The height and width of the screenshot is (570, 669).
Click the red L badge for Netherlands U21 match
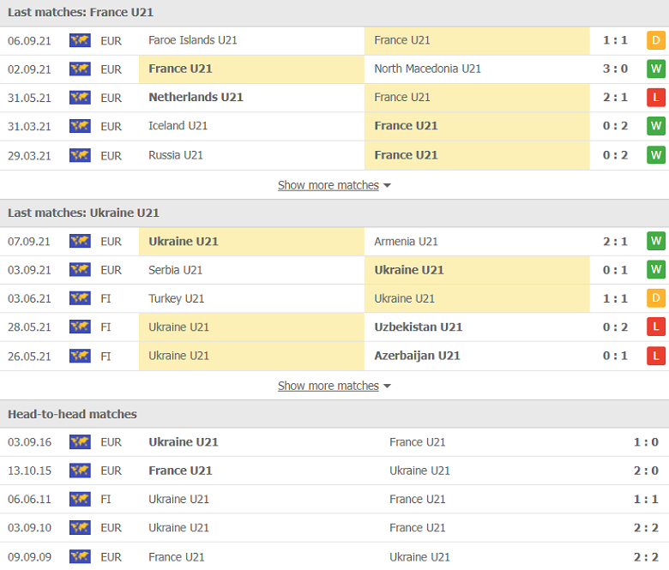(656, 98)
